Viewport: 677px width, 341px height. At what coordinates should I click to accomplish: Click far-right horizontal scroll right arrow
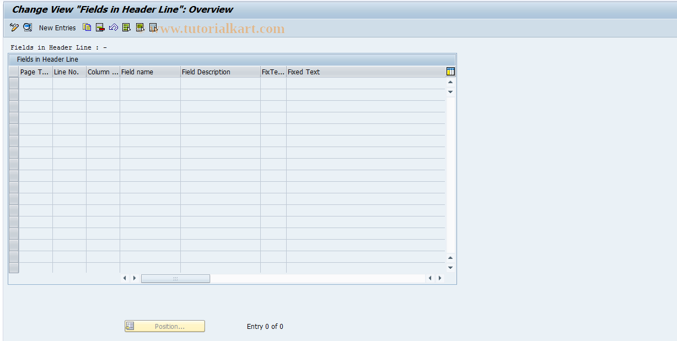439,278
